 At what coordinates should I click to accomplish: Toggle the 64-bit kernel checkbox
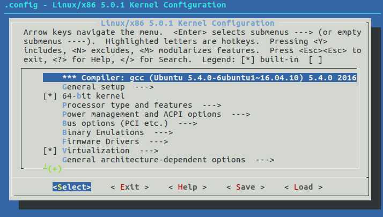coord(50,96)
